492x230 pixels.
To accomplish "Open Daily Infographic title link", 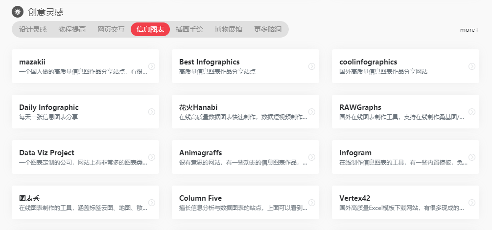I will pos(49,107).
